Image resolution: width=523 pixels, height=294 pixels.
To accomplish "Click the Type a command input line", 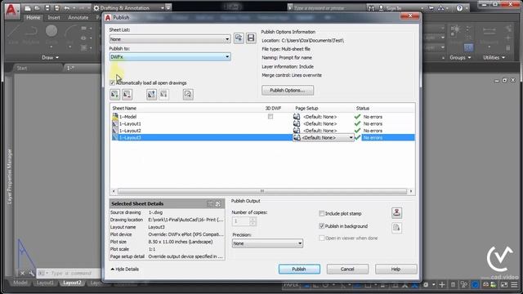I will (69, 274).
